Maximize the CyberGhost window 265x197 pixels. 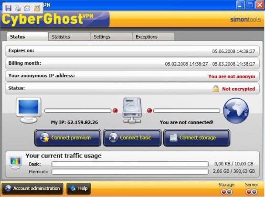click(x=250, y=5)
